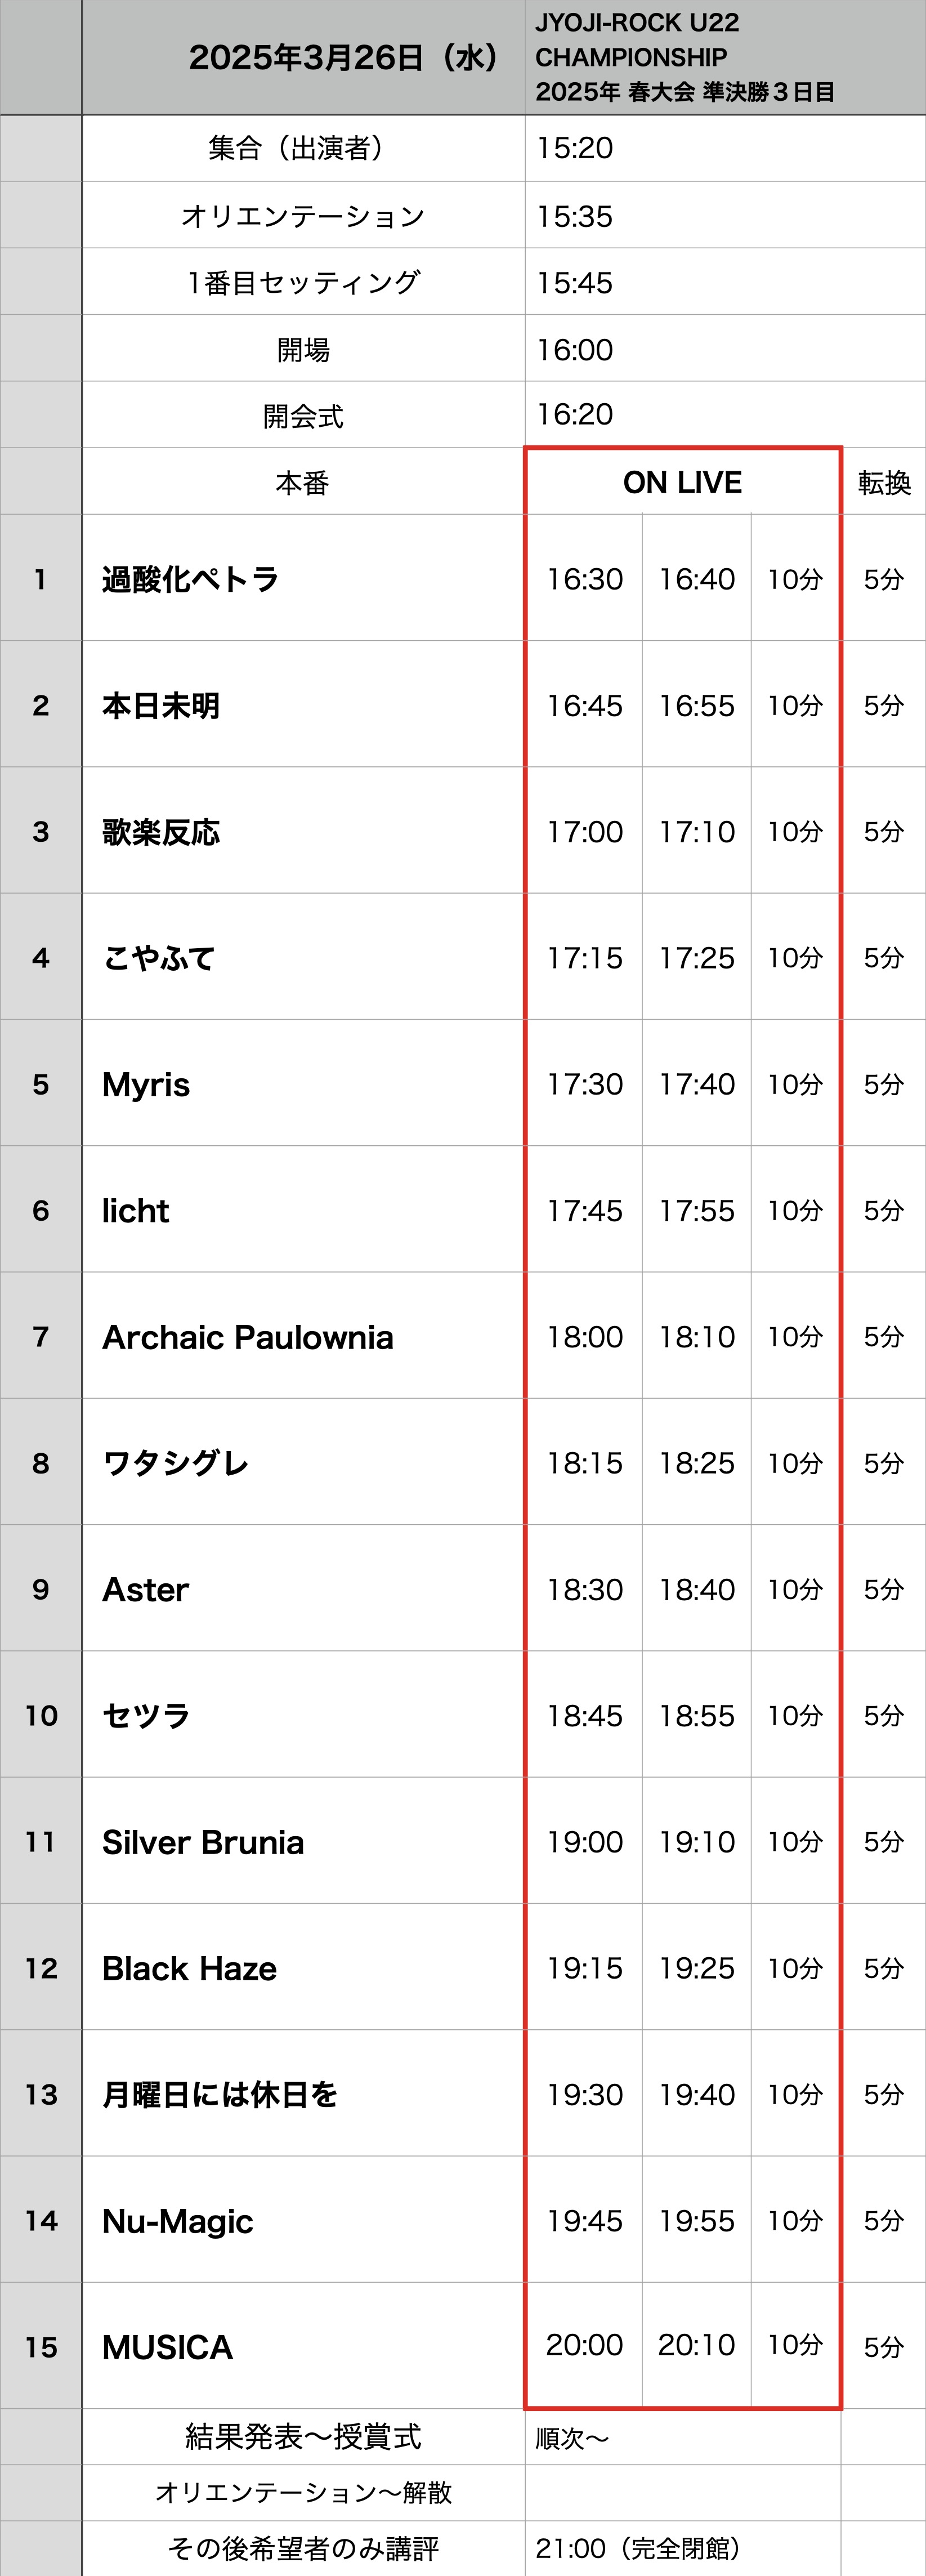
Task: Select row number 6 for licht
Action: (41, 1210)
